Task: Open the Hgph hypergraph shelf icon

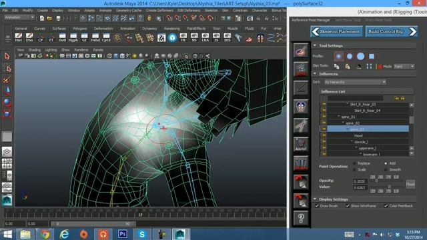Action: 73,37
